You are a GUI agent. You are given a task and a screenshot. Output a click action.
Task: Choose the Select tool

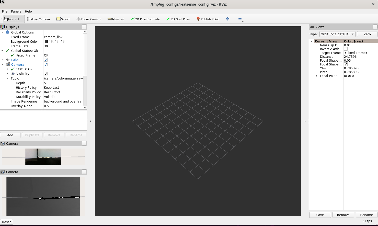(63, 19)
